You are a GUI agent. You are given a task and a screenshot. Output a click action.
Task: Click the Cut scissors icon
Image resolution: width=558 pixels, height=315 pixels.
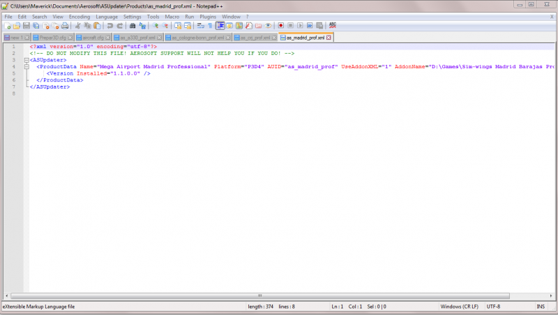coord(77,26)
